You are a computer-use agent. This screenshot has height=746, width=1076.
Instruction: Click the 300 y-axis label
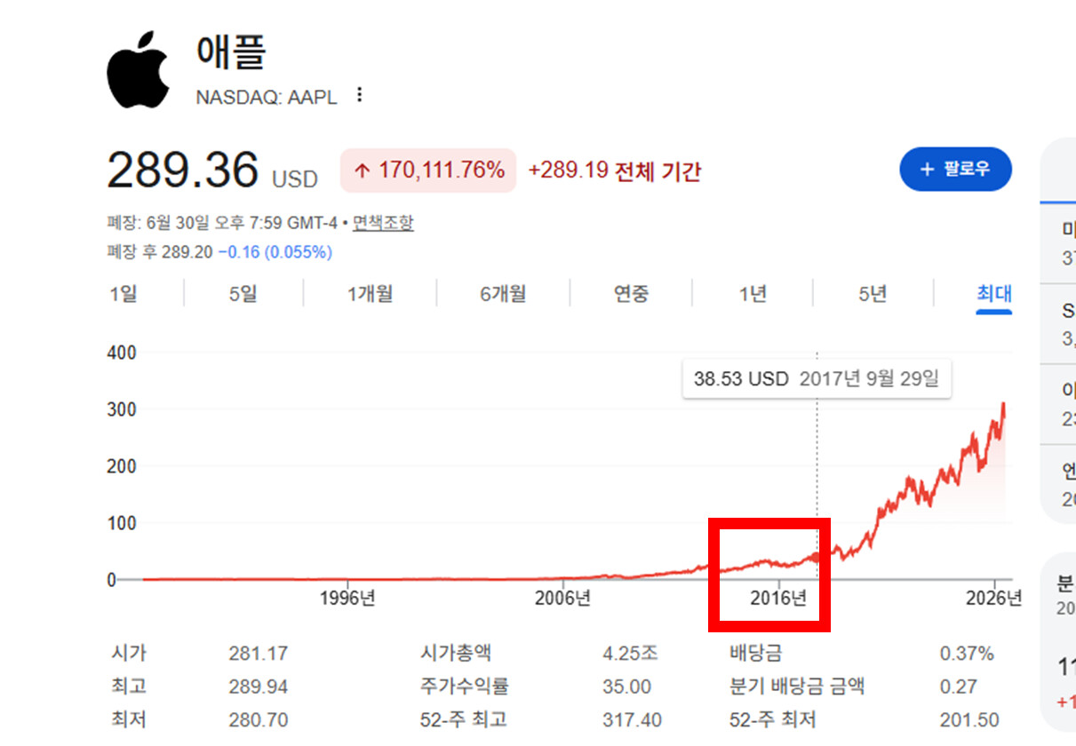click(122, 409)
